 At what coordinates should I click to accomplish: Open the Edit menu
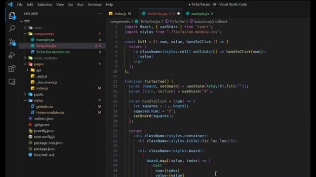point(30,4)
